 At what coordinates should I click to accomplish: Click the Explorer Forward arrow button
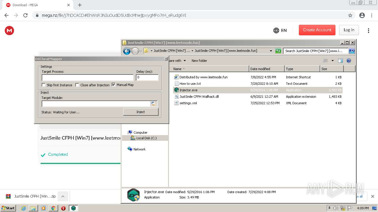coord(135,51)
